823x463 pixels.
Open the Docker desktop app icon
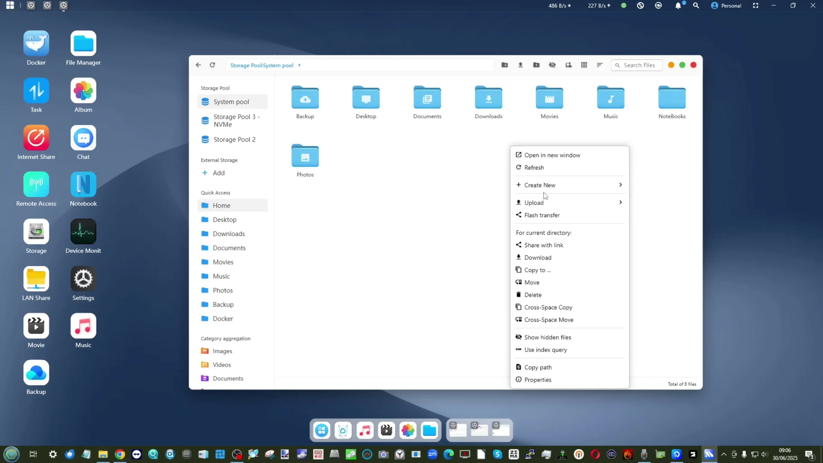[36, 43]
